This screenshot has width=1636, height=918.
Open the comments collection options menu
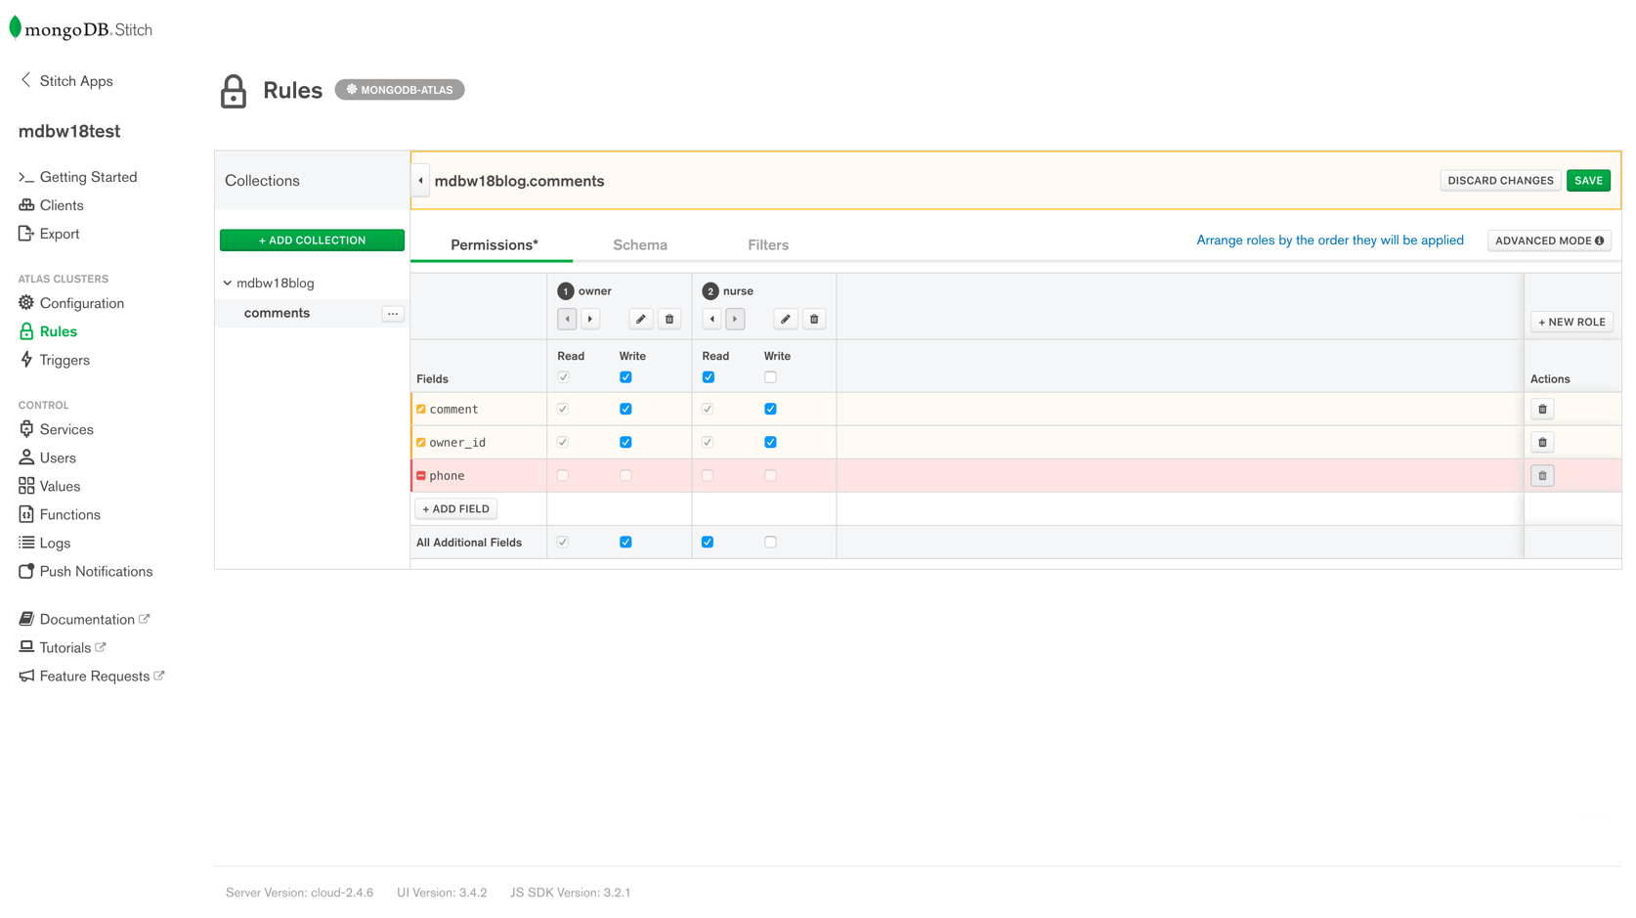click(x=393, y=314)
